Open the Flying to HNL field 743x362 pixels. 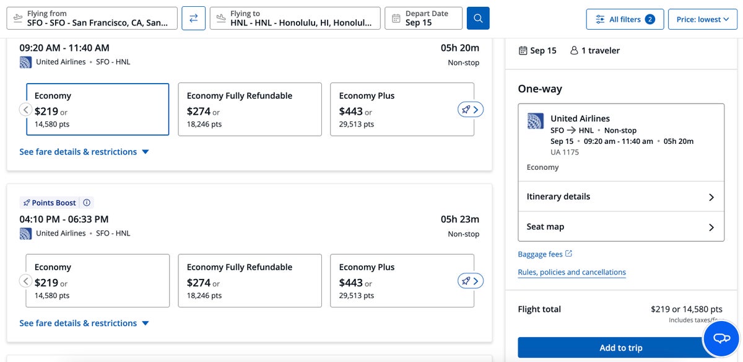tap(295, 18)
